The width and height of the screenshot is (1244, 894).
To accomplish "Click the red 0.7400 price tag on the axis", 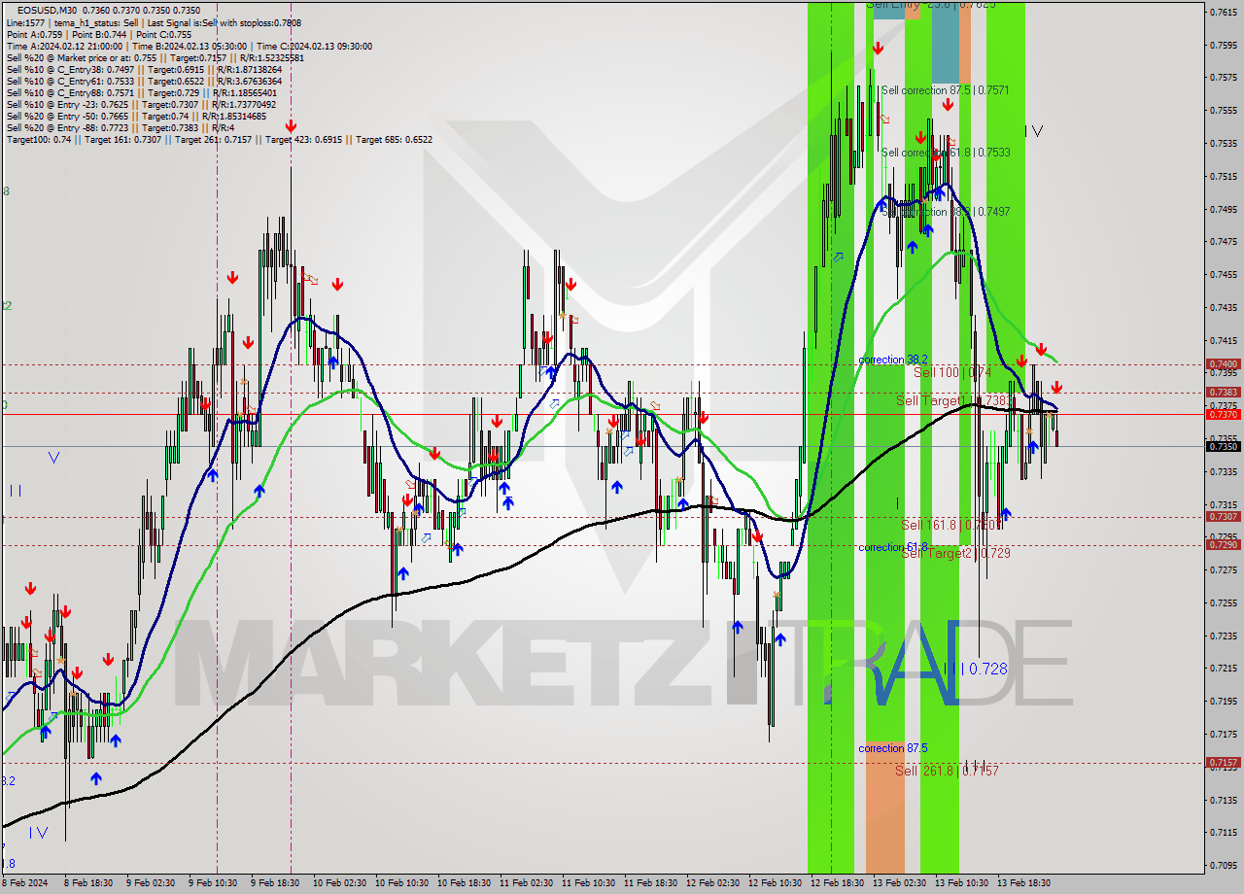I will (1223, 363).
